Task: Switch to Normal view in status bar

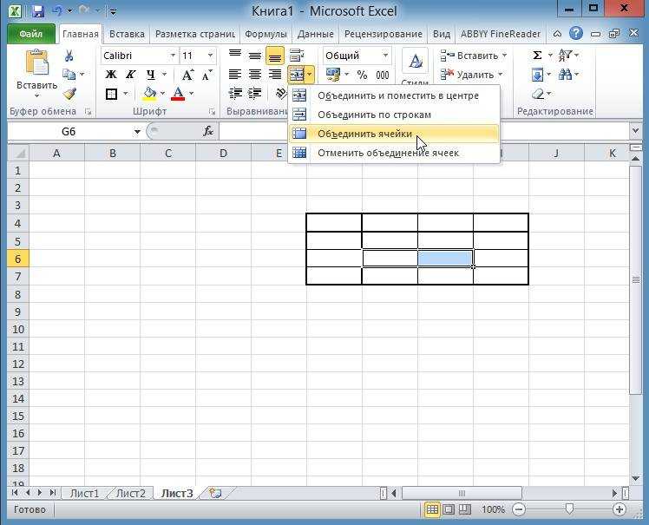Action: point(432,509)
